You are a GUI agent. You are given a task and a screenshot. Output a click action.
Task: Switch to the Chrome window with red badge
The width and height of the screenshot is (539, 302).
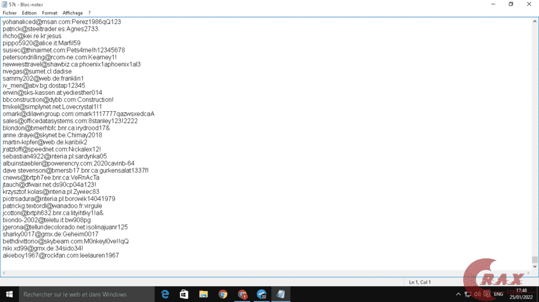pos(242,294)
